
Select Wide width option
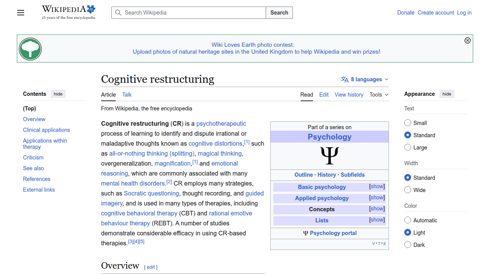[x=408, y=190]
